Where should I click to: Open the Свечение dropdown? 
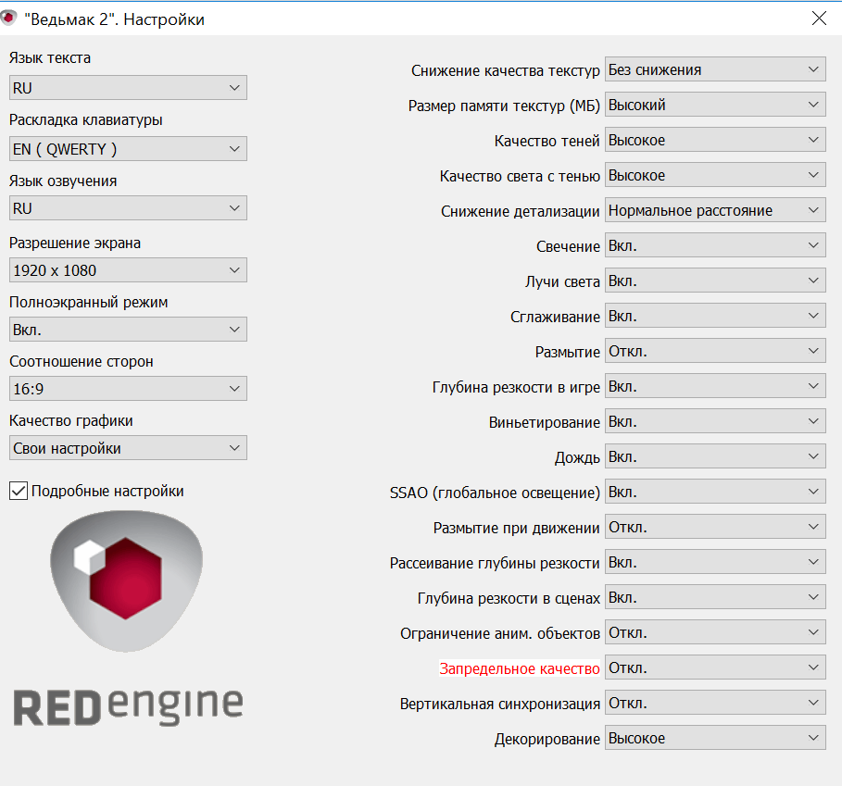point(715,245)
